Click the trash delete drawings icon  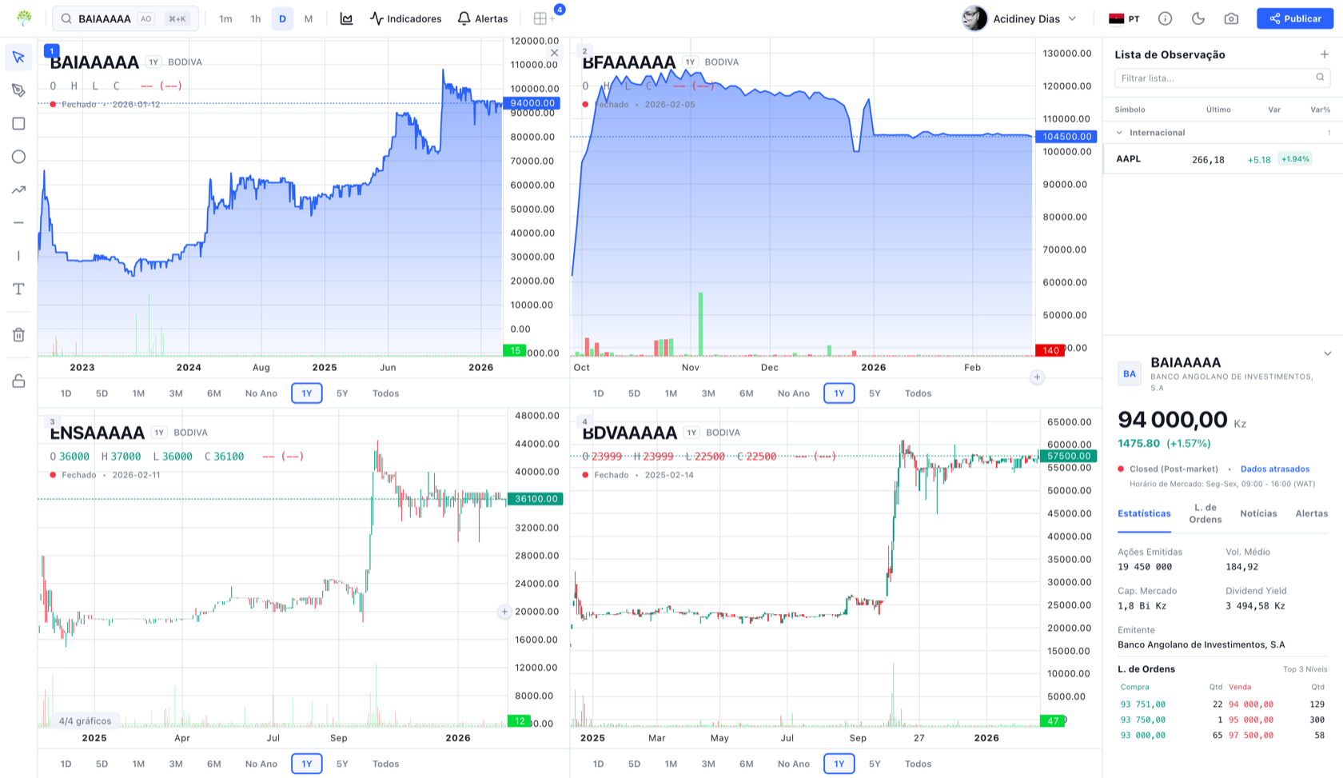click(18, 334)
